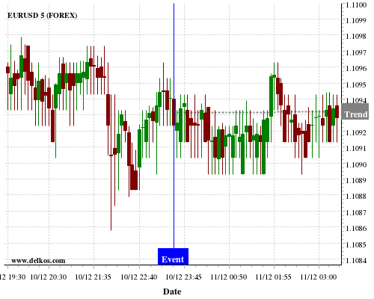Select the 10/12 21:35 date axis label
374x299 pixels.
pos(93,277)
